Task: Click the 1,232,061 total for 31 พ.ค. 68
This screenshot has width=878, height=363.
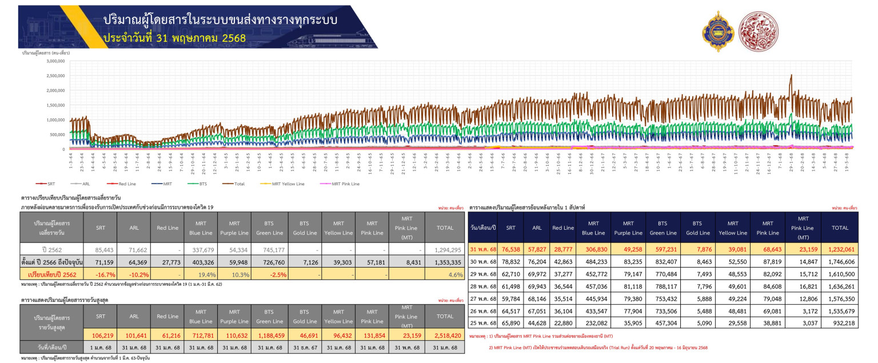Action: 840,249
